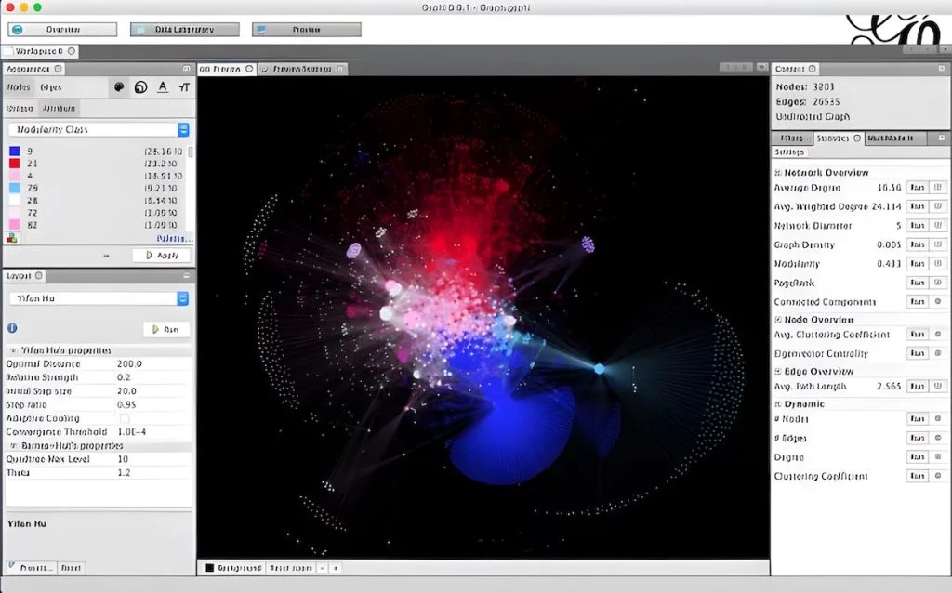The height and width of the screenshot is (593, 952).
Task: Click Apply to apply the node coloring
Action: coord(165,255)
